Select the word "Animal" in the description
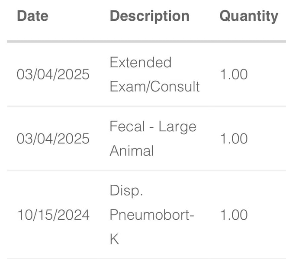Viewport: 286px width, 259px height. click(x=132, y=151)
